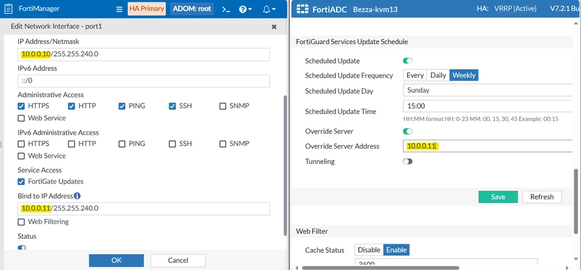Uncheck SSH under Administrative Access
Viewport: 581px width, 270px height.
pyautogui.click(x=172, y=106)
